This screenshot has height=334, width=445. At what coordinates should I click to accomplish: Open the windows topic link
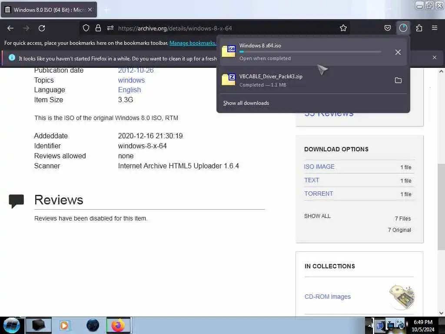(x=131, y=80)
